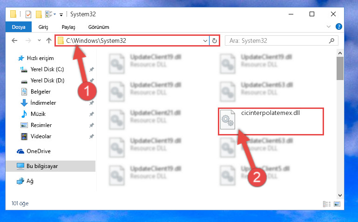Screen dimensions: 358x222
Task: Switch to large thumbnails view icon
Action: pyautogui.click(x=337, y=204)
